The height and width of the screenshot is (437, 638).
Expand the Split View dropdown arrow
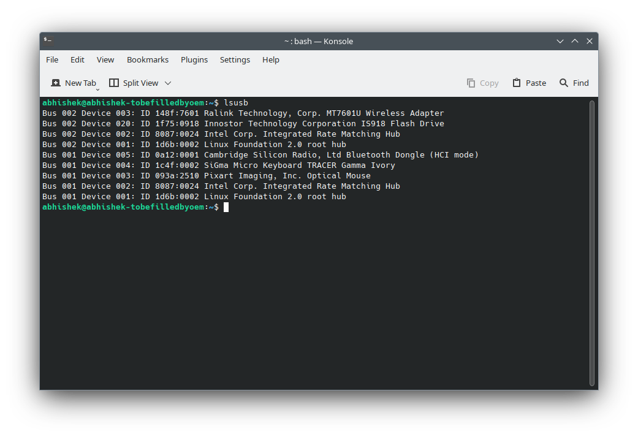click(x=168, y=83)
